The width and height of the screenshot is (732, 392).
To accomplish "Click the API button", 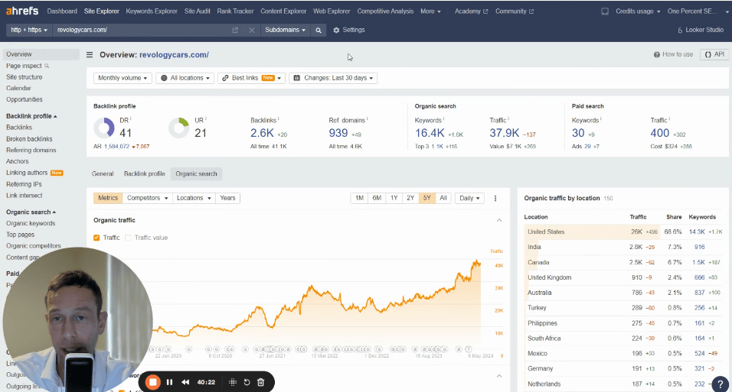I will [x=714, y=55].
